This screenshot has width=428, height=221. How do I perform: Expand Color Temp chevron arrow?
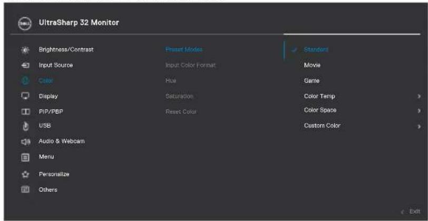tap(419, 96)
